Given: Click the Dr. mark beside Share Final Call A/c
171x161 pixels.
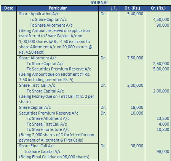Looking at the screenshot, I should (x=103, y=146).
